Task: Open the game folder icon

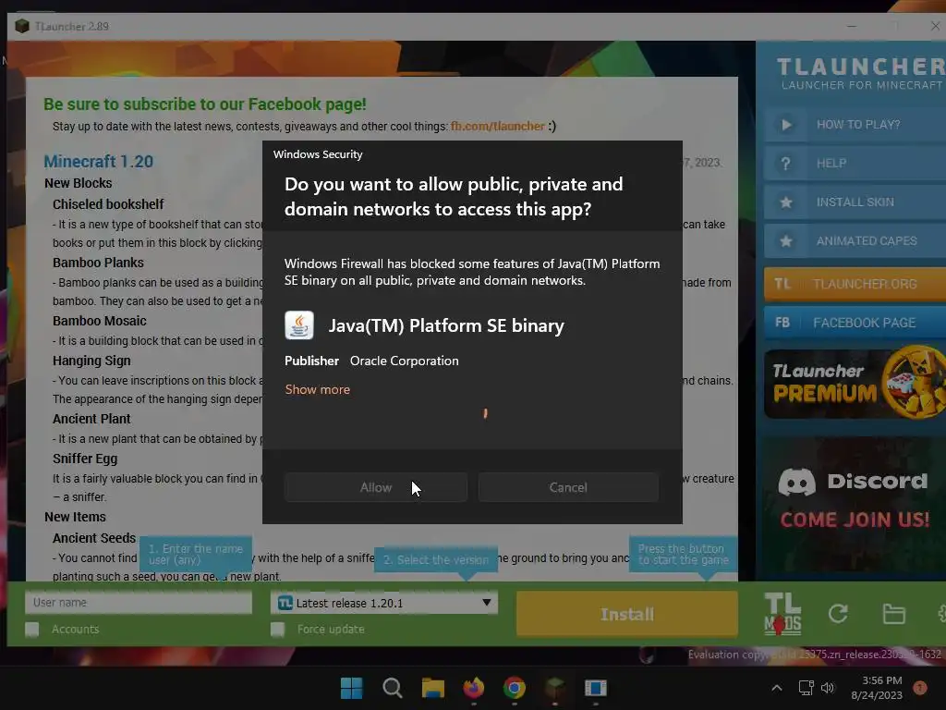Action: pyautogui.click(x=893, y=614)
